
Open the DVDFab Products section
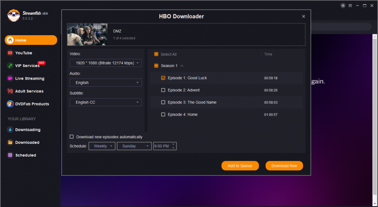coord(32,104)
